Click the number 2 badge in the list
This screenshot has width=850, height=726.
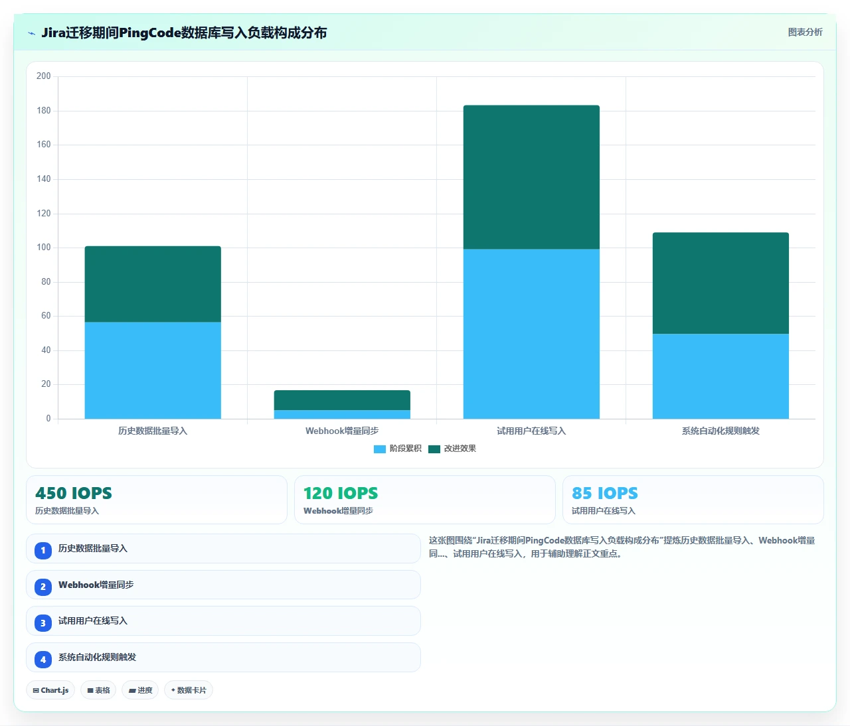[x=43, y=587]
